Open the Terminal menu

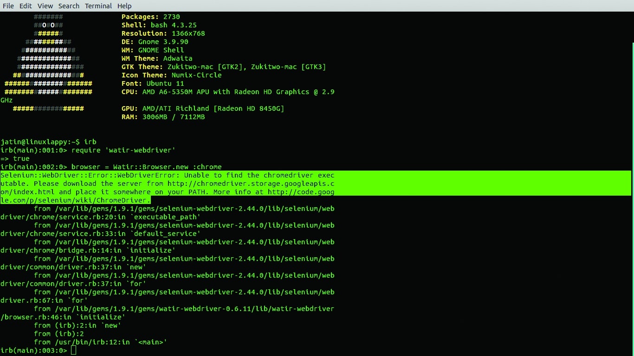[98, 6]
